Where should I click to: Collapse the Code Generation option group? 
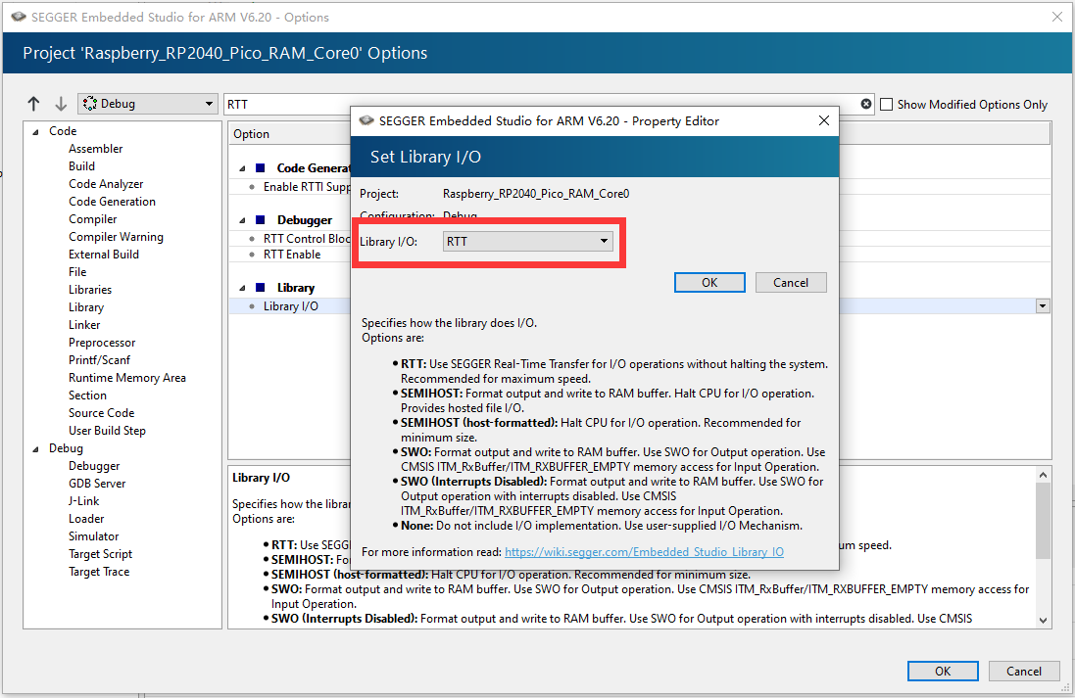point(242,168)
